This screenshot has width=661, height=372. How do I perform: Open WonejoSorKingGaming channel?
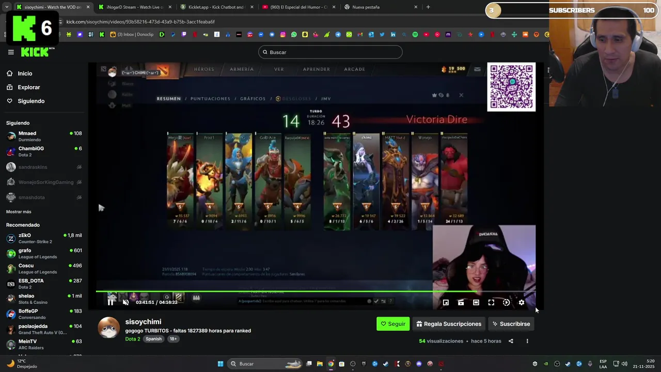click(x=44, y=182)
